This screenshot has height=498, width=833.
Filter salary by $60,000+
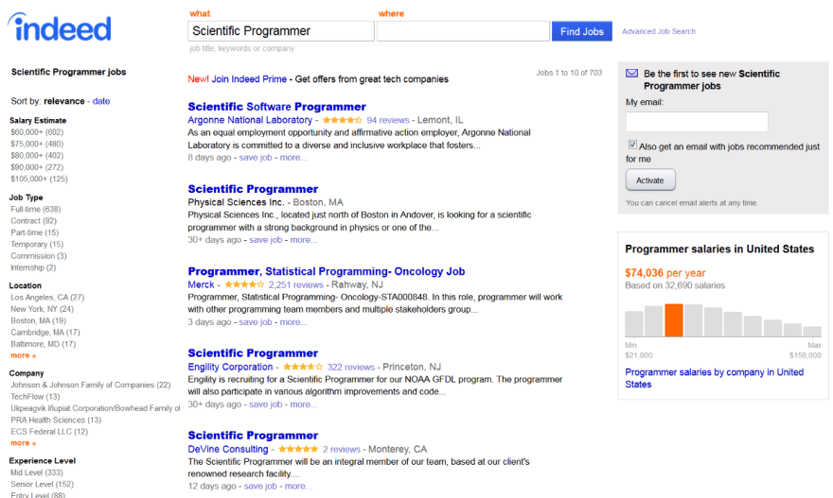pyautogui.click(x=37, y=132)
